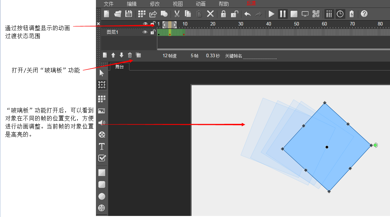Toggle the lock on 图层1 layer
The image size is (390, 217).
click(x=152, y=32)
